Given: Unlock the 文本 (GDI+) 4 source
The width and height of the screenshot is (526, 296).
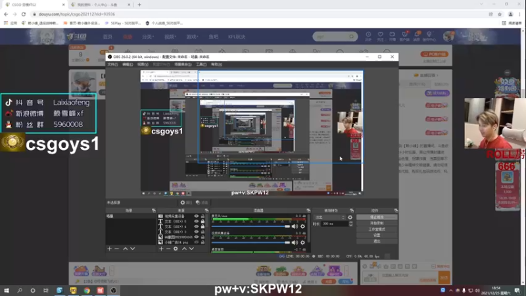Looking at the screenshot, I should click(203, 226).
